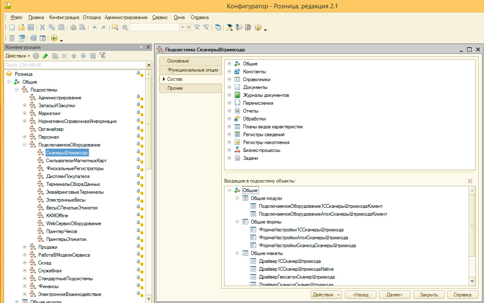Open the help info toolbar icon
The height and width of the screenshot is (303, 484).
pyautogui.click(x=258, y=27)
